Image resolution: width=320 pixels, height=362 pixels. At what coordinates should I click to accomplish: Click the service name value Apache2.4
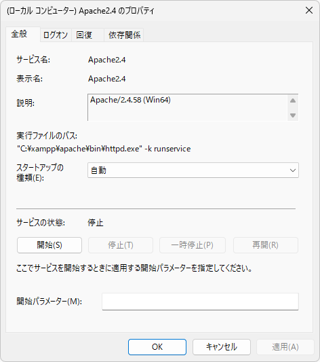(107, 60)
